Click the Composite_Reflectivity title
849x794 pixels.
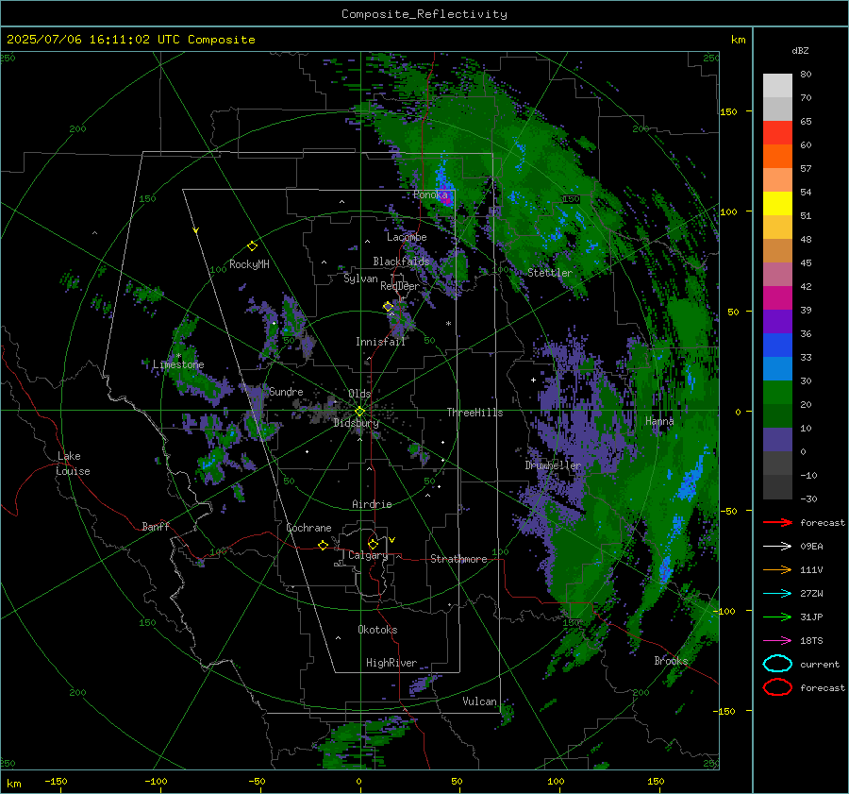pos(424,14)
